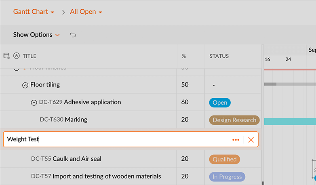The width and height of the screenshot is (316, 185).
Task: Open the All Open filter dropdown
Action: (86, 12)
